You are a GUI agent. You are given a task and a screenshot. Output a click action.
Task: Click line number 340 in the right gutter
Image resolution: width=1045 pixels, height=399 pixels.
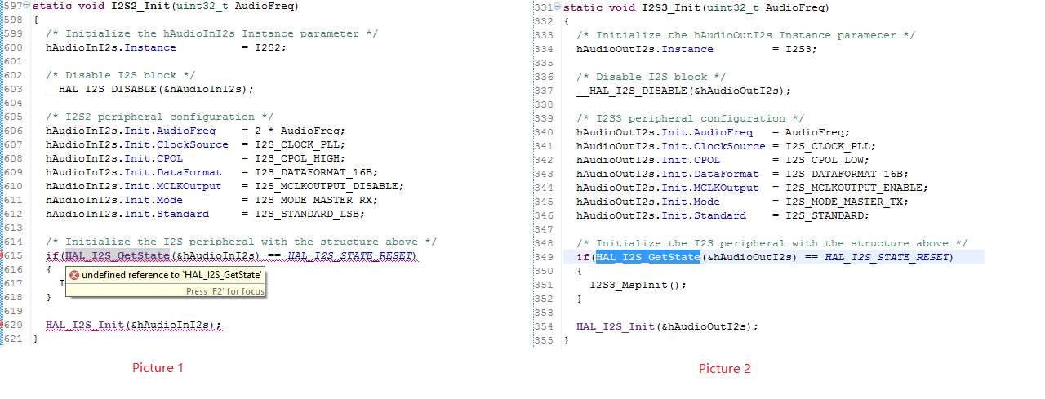click(544, 132)
